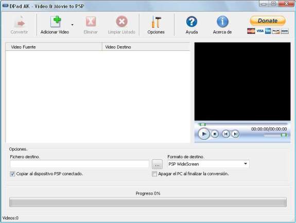The height and width of the screenshot is (223, 296).
Task: Minimize the DPad AK window
Action: [x=264, y=4]
